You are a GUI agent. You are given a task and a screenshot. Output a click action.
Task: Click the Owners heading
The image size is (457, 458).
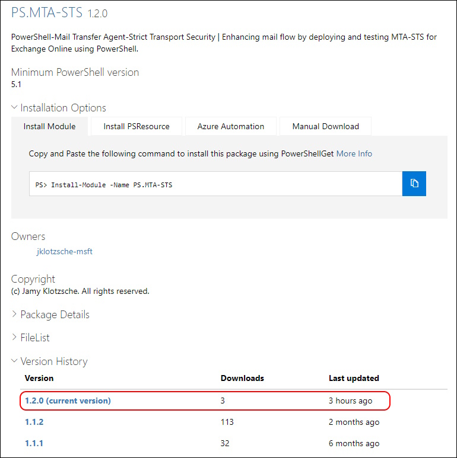pyautogui.click(x=28, y=236)
